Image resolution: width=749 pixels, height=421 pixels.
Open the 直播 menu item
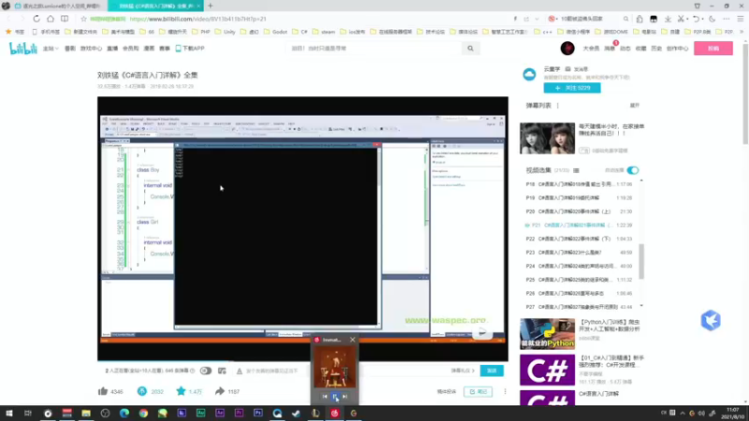(x=112, y=49)
